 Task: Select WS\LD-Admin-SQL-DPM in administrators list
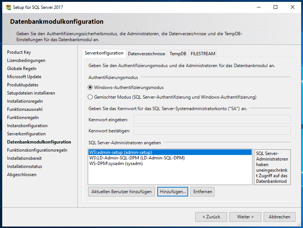[170, 158]
